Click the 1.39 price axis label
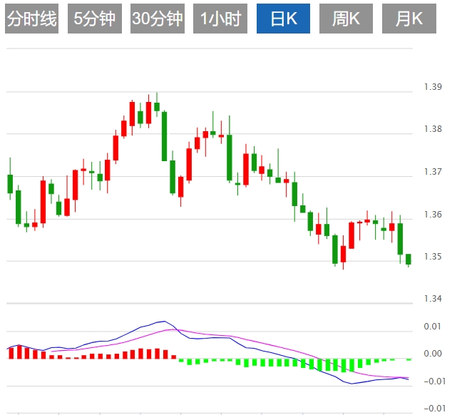This screenshot has width=462, height=415. point(433,87)
